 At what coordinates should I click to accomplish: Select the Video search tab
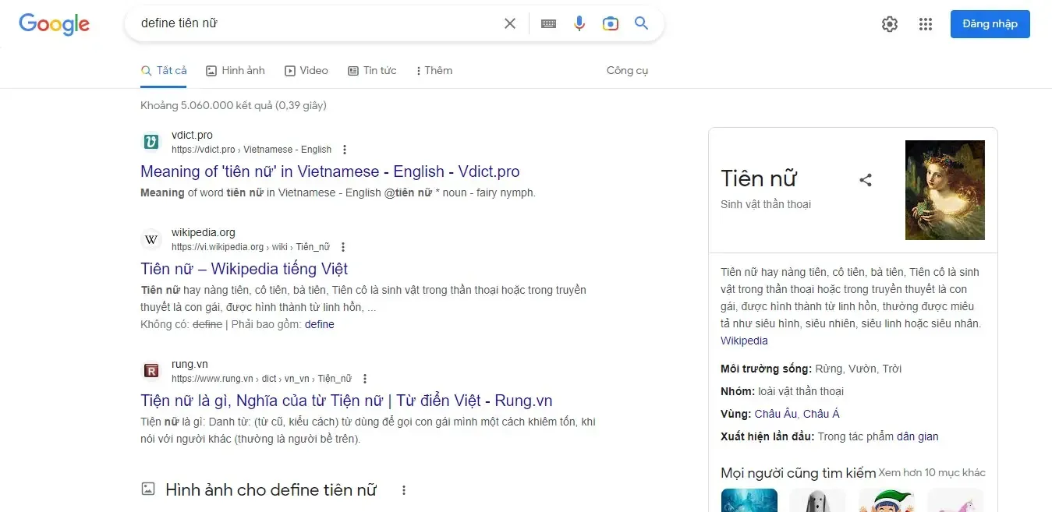(x=306, y=70)
